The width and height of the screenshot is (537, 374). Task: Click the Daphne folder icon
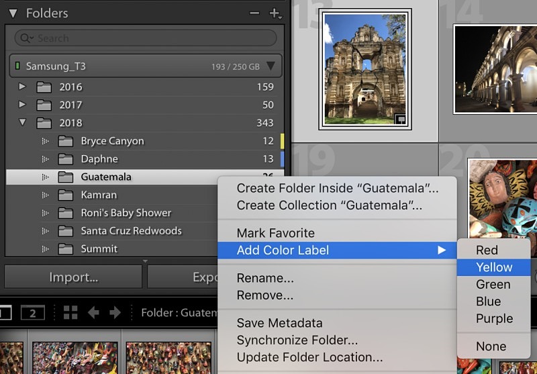[x=65, y=159]
